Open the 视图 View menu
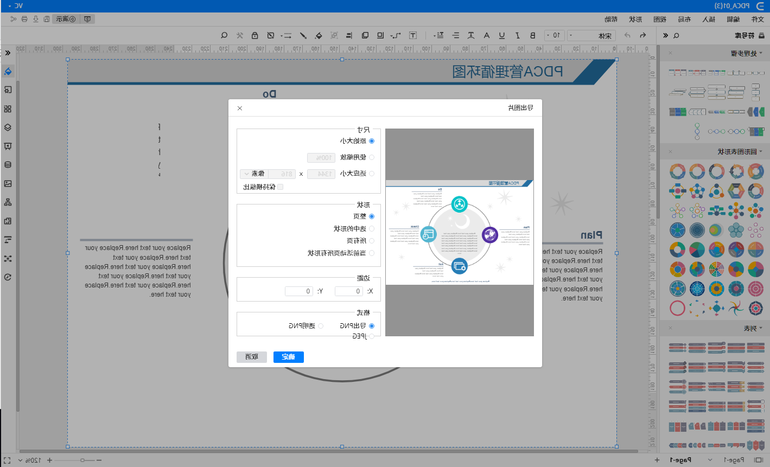 660,19
